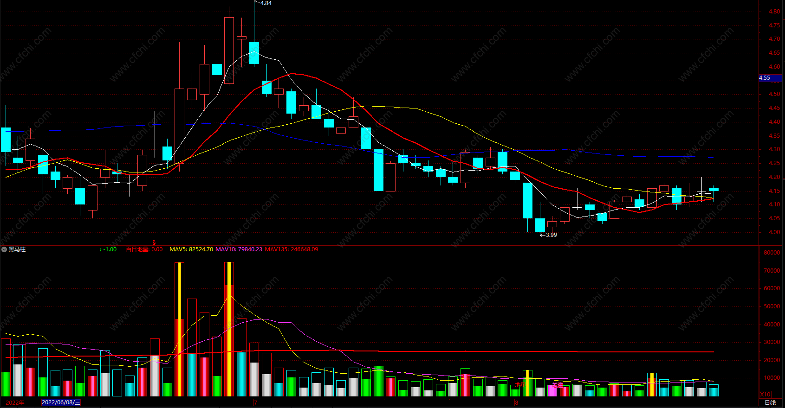This screenshot has height=408, width=785.
Task: Click the 百日地量: 0.00 readout
Action: coord(144,249)
